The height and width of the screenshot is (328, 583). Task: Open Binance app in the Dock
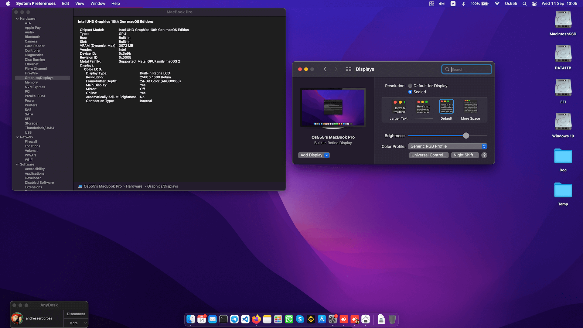pos(311,319)
